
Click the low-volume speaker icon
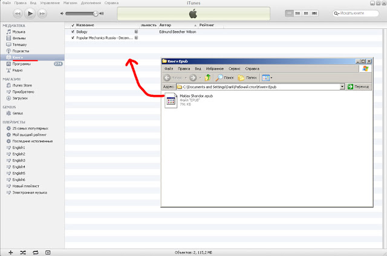point(62,13)
